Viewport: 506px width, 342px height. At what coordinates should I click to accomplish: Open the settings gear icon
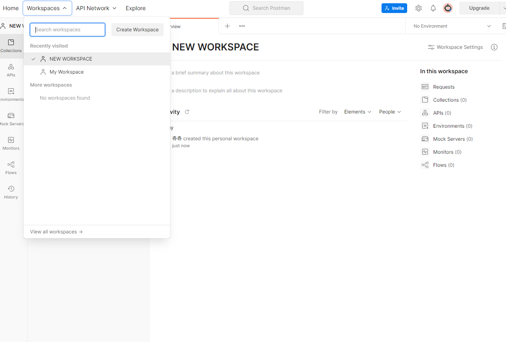point(419,8)
